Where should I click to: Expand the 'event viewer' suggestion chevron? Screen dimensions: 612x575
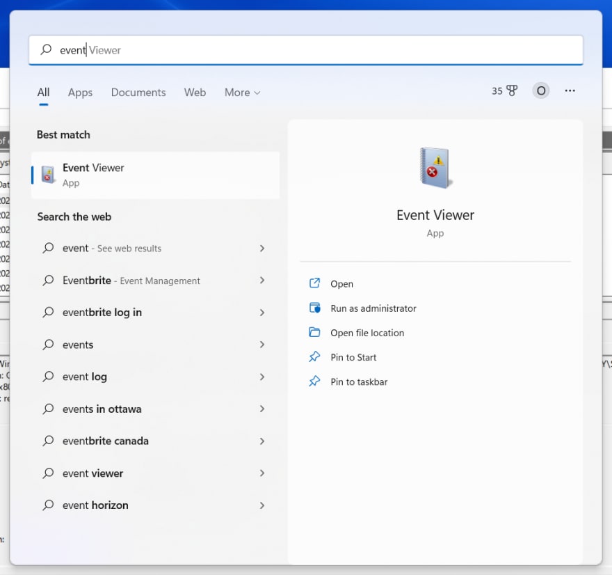[x=262, y=473]
